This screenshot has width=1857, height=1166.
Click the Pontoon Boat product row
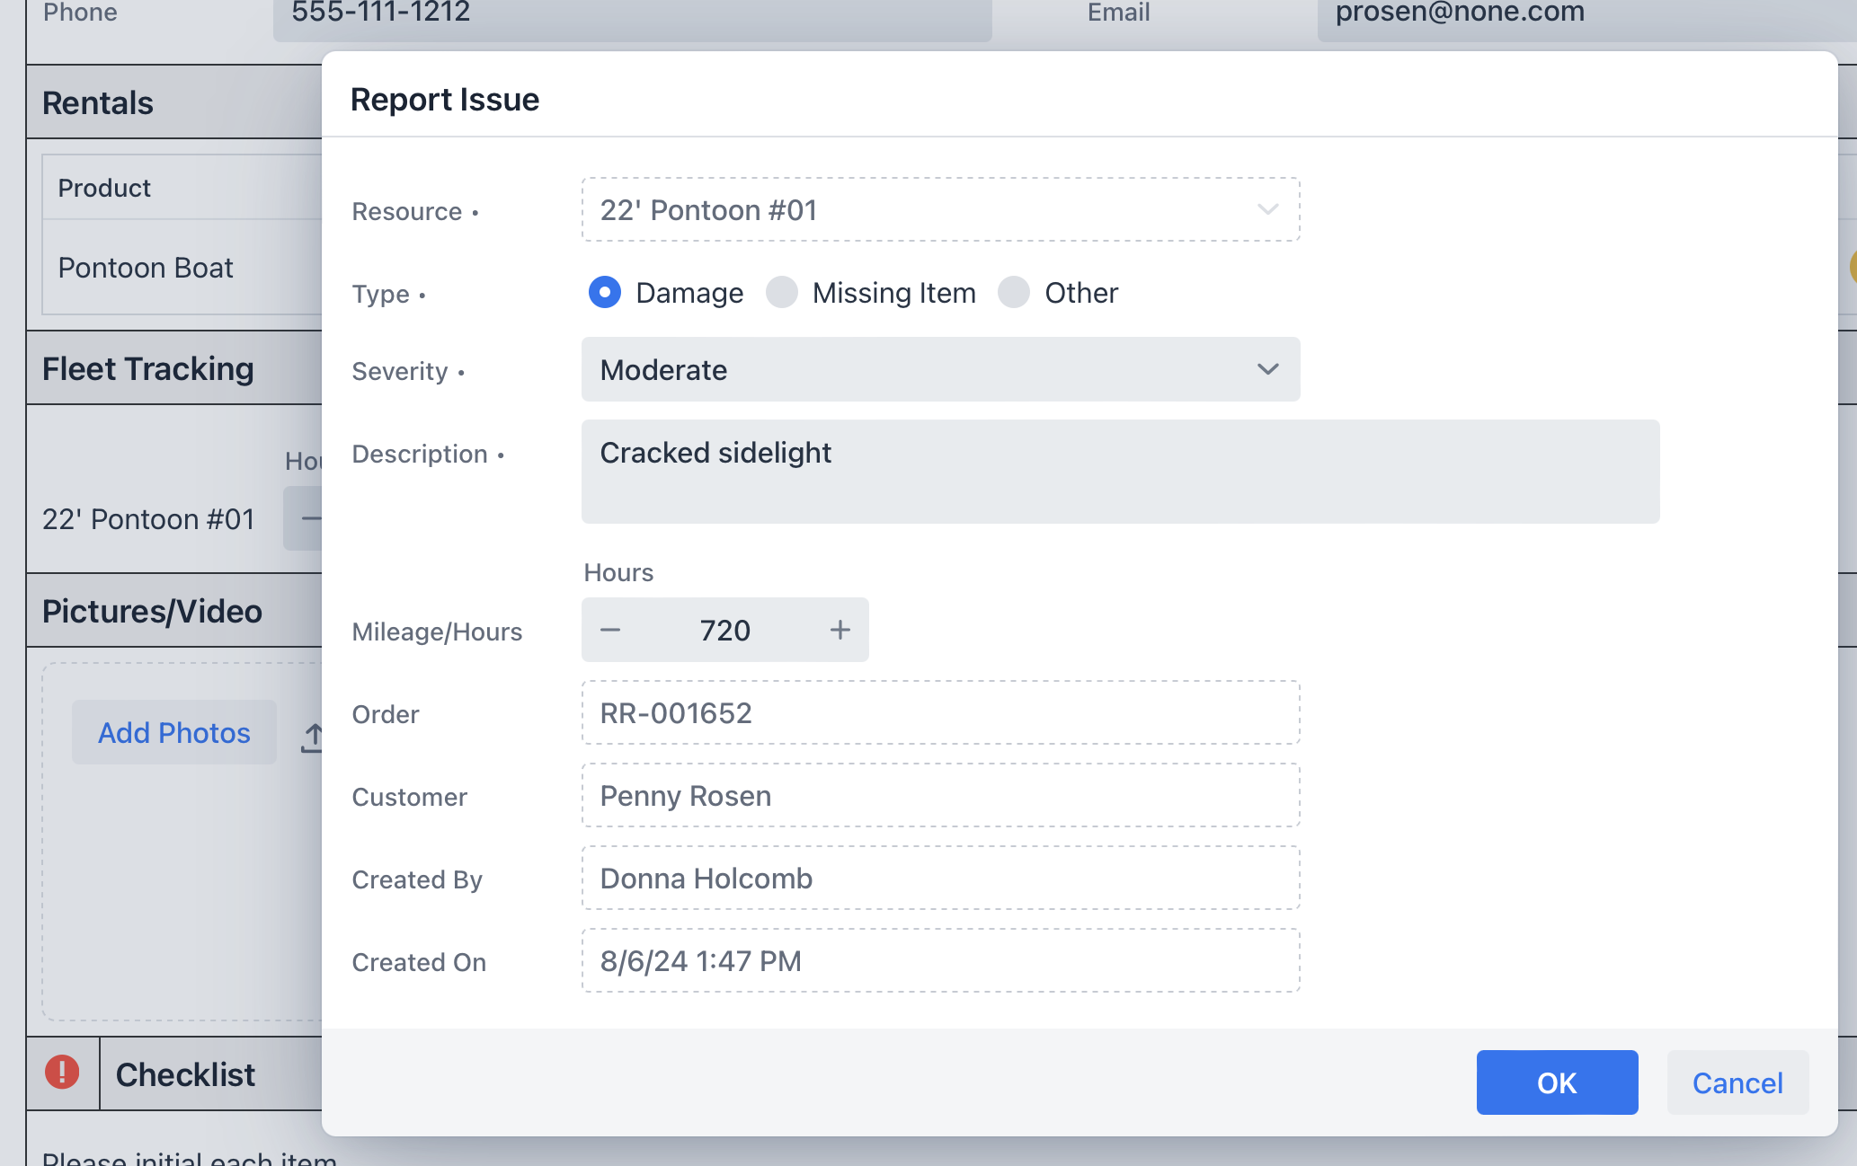(x=182, y=267)
